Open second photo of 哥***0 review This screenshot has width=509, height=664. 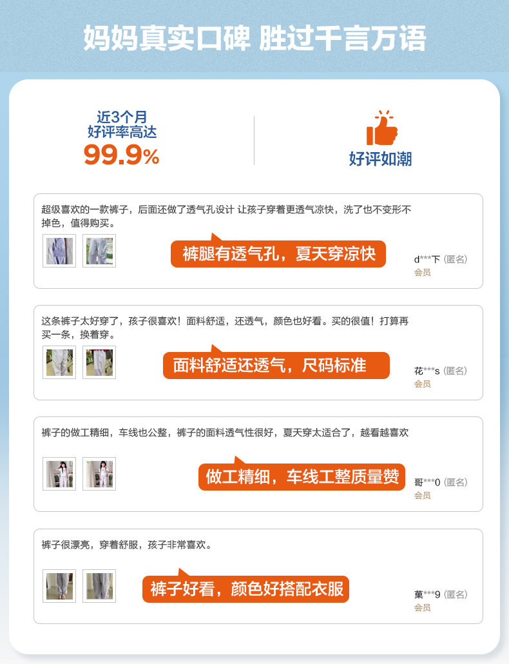[99, 474]
